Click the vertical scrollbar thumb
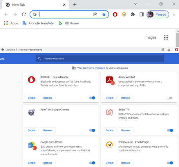Screen dimensions: 179x167 pos(177,40)
